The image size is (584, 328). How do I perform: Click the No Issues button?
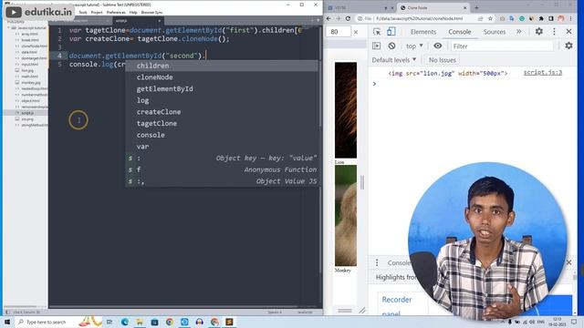click(442, 60)
